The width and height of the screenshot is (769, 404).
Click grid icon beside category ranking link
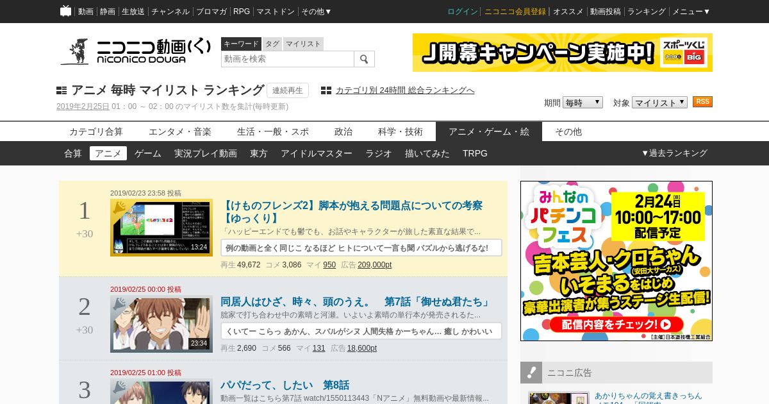326,90
